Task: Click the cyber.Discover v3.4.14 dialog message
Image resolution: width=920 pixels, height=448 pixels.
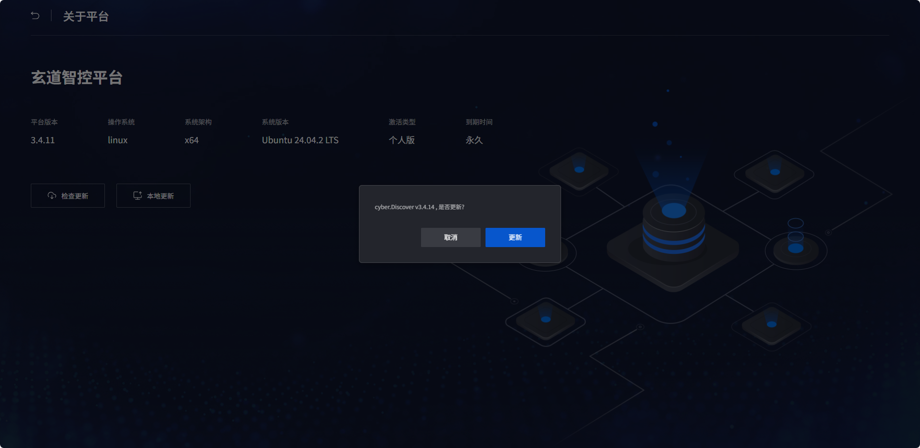Action: tap(419, 207)
